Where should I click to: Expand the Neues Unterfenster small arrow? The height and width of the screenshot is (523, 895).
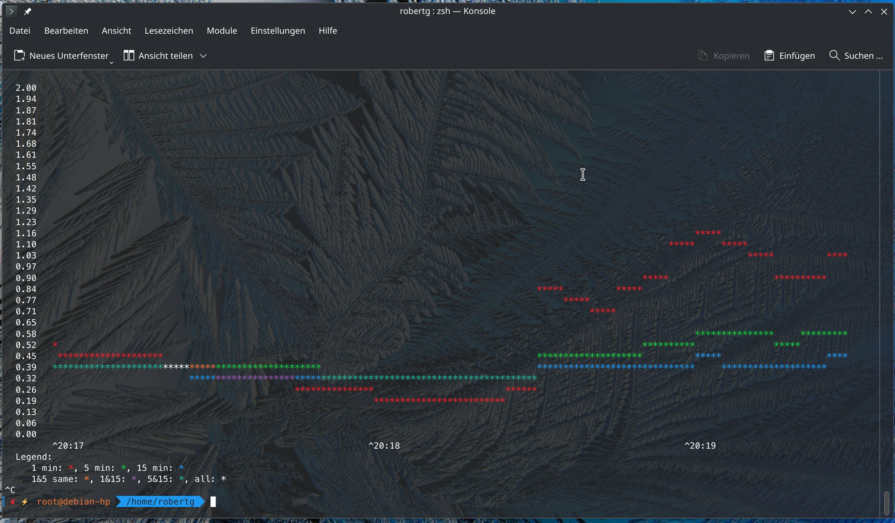point(111,63)
